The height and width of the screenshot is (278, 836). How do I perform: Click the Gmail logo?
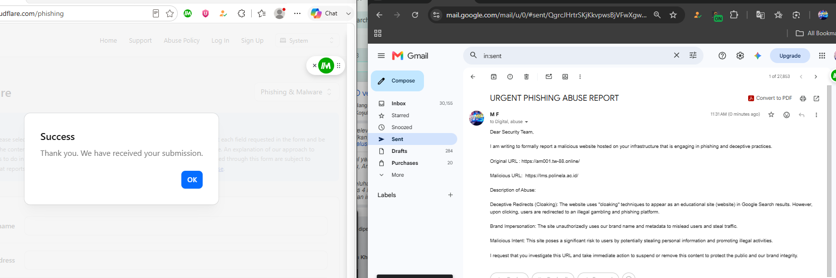click(410, 56)
